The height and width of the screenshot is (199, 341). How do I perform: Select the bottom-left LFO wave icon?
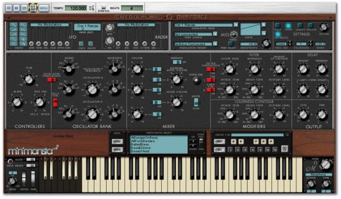(13, 44)
